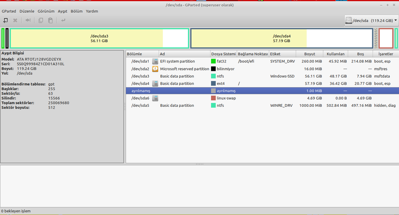Viewport: 399px width, 215px height.
Task: Click the New partition toolbar icon
Action: pos(5,20)
